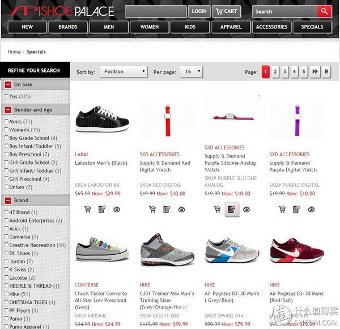Open the shopping cart
Screen dimensions: 340x329
pyautogui.click(x=226, y=11)
